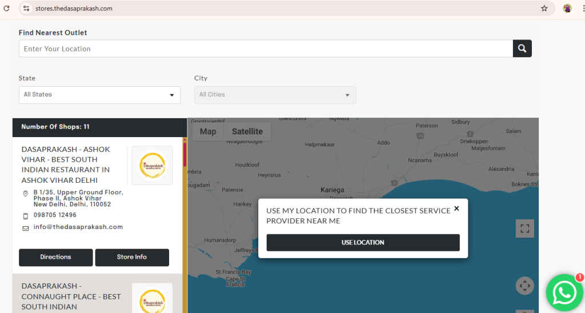The image size is (585, 313).
Task: Open browser profile avatar
Action: pos(567,8)
